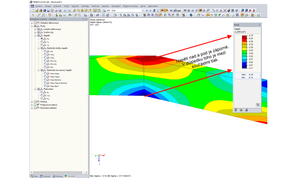Viewport: 297px width, 178px height.
Task: Click dark blue -0.71 legend color swatch
Action: coord(245,67)
